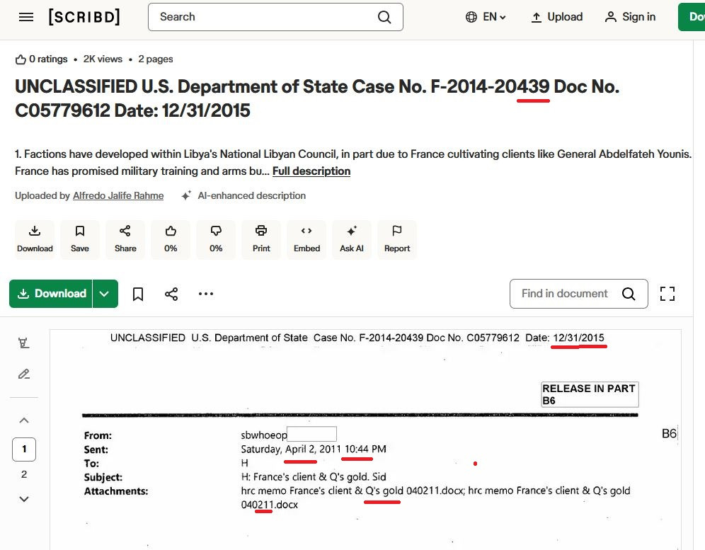Screen dimensions: 705x550
Task: Expand the EN language dropdown
Action: coord(486,17)
